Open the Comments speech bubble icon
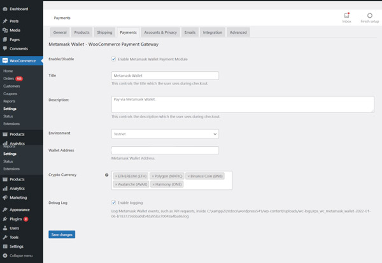 coord(5,48)
